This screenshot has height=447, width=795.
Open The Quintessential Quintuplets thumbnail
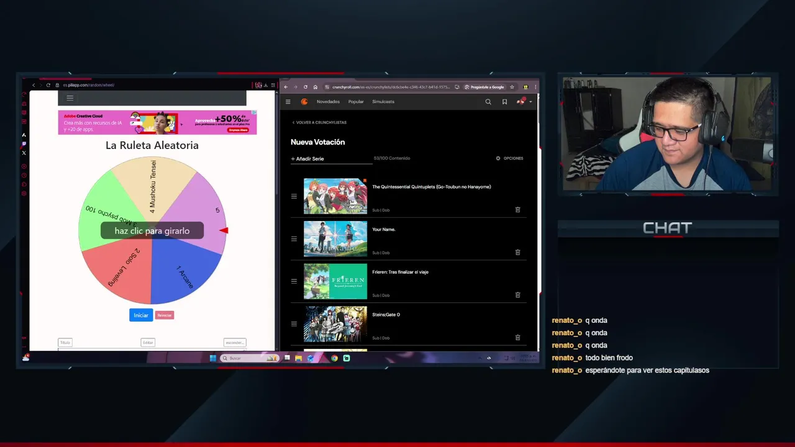[335, 196]
